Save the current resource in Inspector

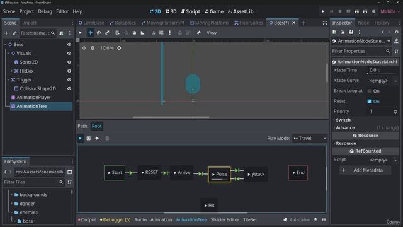coord(351,32)
